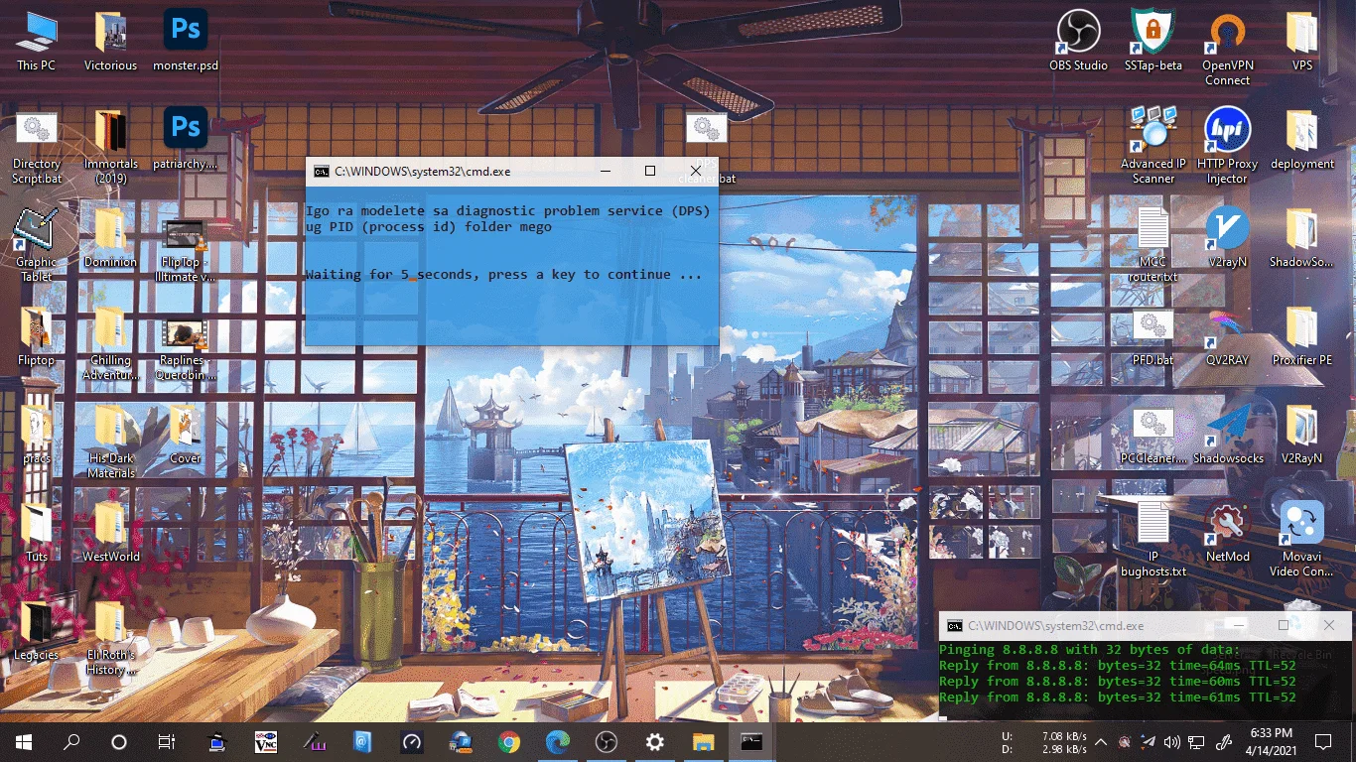The width and height of the screenshot is (1356, 762).
Task: Select the Directory Script.bat file
Action: [36, 147]
